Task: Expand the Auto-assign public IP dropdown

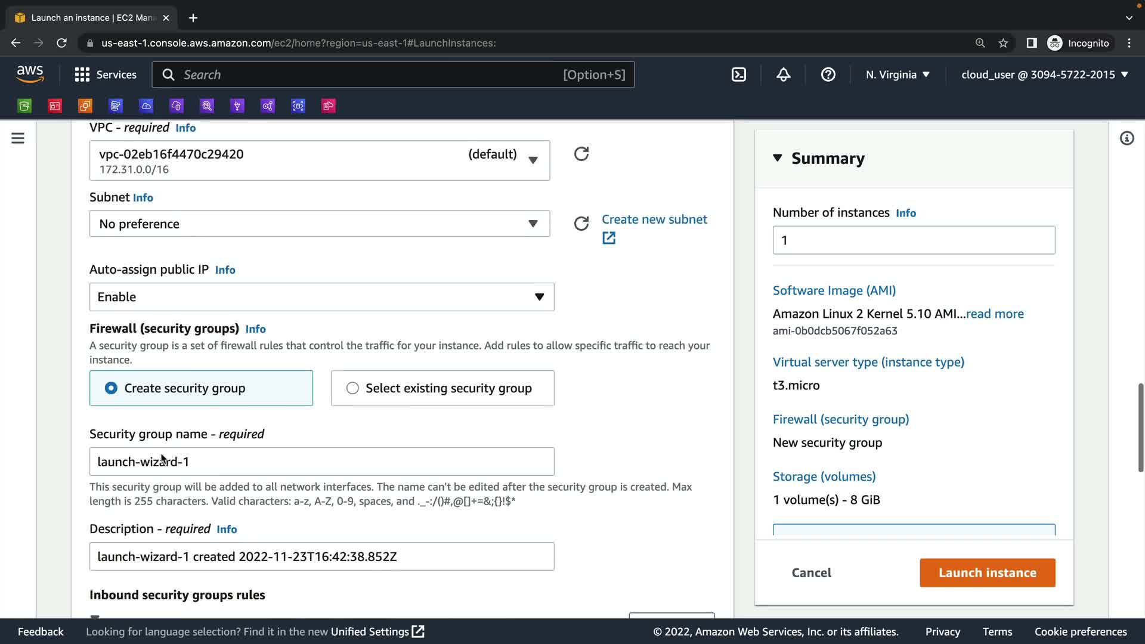Action: (321, 297)
